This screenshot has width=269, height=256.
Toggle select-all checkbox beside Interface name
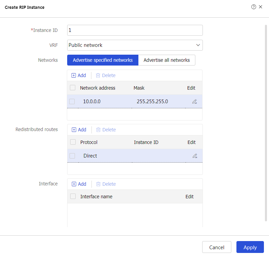tap(73, 196)
